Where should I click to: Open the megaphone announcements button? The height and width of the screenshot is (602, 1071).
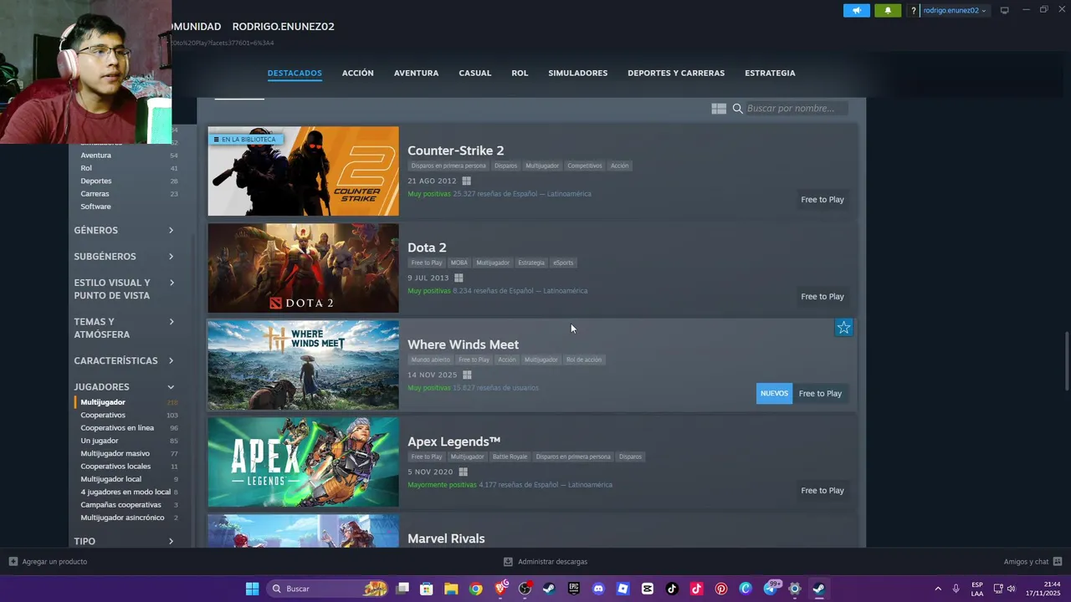[856, 11]
